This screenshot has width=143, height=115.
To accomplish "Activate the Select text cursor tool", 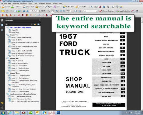I will click(x=49, y=11).
